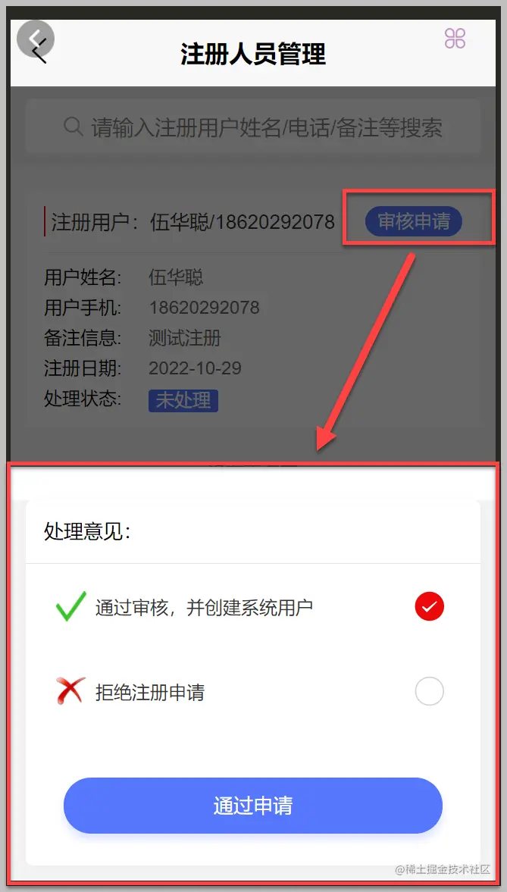Choose 拒绝注册申请 option text
507x892 pixels.
point(149,693)
